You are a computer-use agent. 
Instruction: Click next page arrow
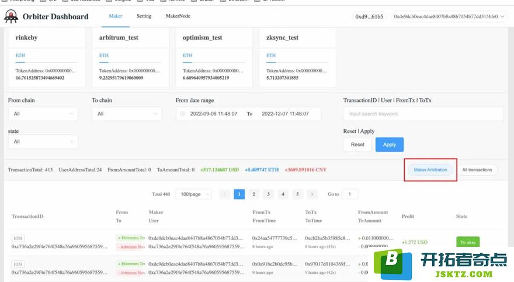(x=312, y=194)
